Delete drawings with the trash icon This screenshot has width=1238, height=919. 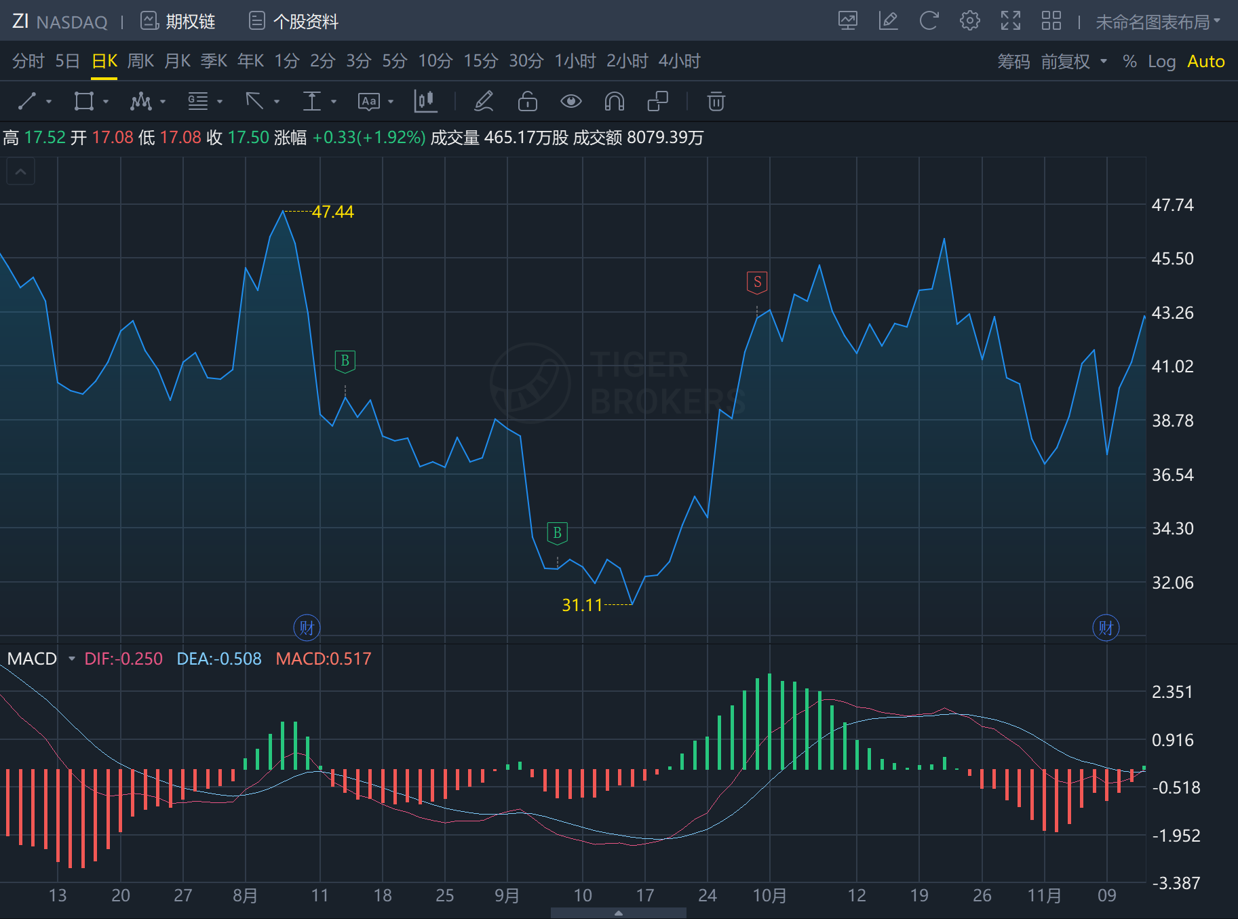point(716,102)
